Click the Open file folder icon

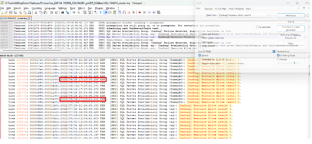(x=6, y=12)
